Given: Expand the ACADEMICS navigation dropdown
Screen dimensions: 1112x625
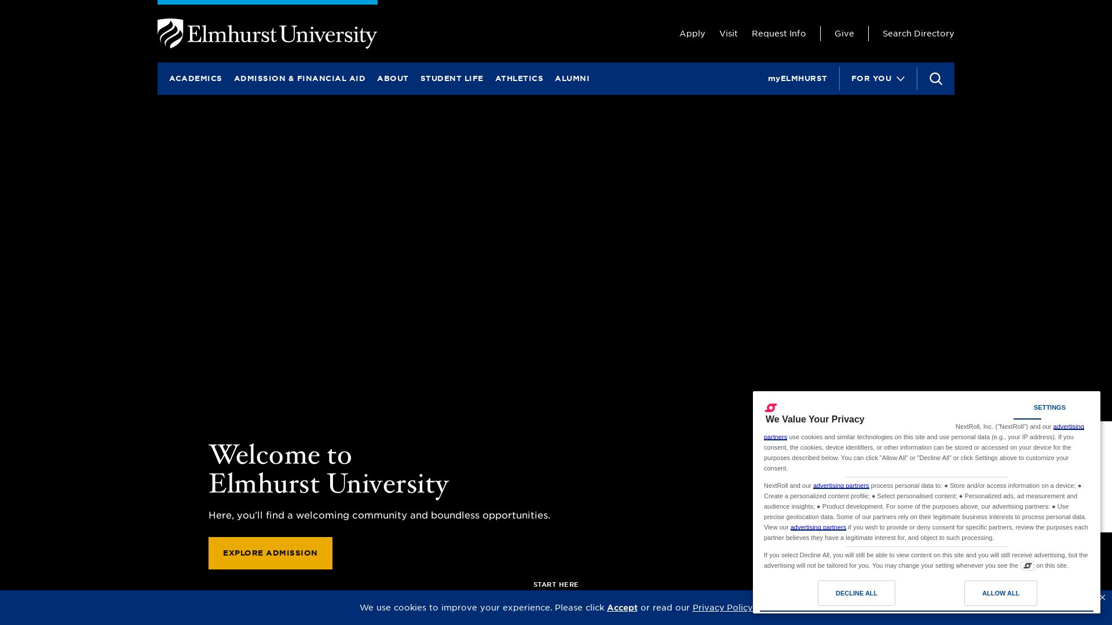Looking at the screenshot, I should pos(196,79).
